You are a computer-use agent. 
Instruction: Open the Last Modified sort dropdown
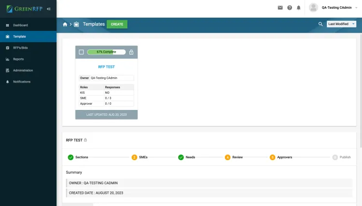coord(341,24)
